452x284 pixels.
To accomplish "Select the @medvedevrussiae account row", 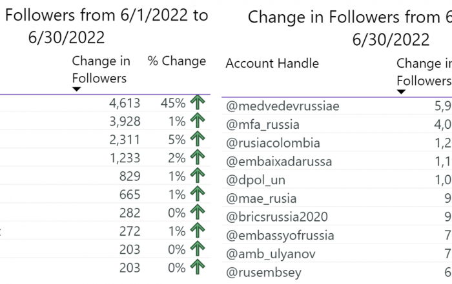I will pyautogui.click(x=336, y=106).
